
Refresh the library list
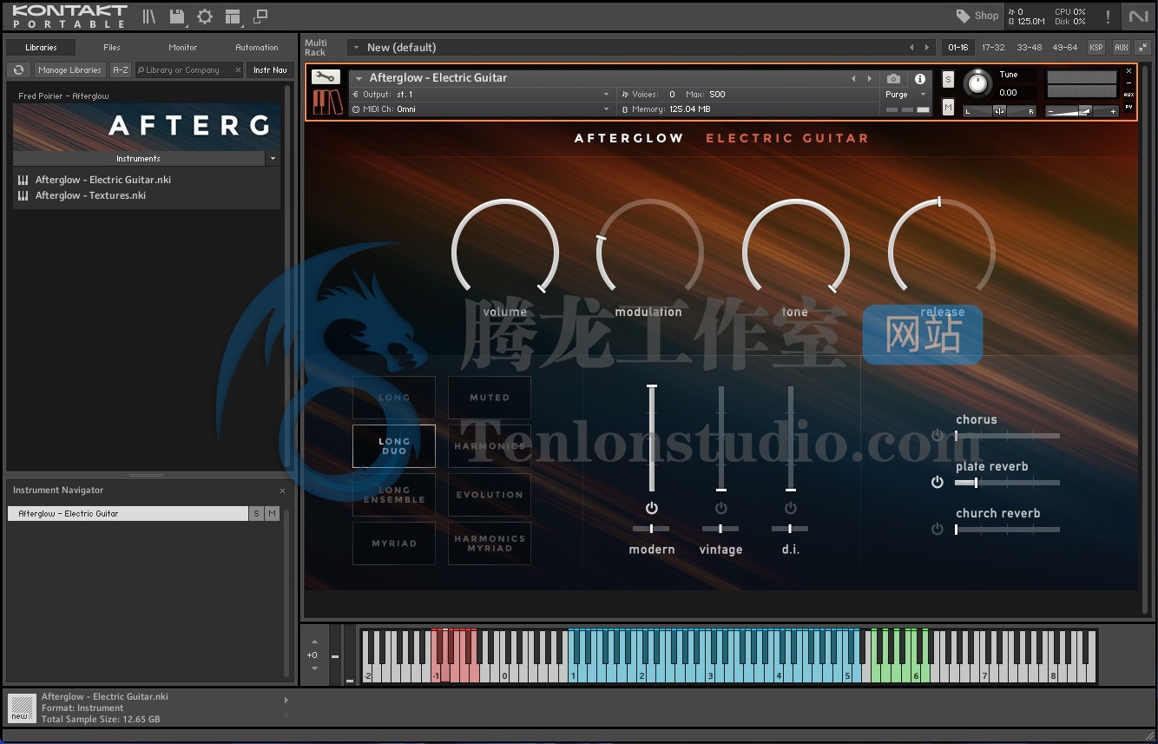18,69
